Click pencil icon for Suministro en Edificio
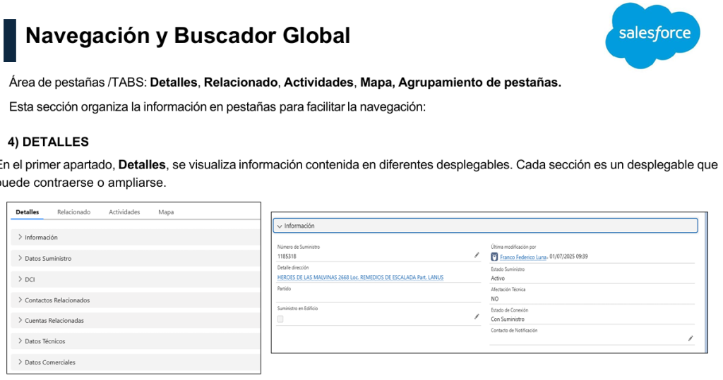723x380 pixels. point(477,317)
